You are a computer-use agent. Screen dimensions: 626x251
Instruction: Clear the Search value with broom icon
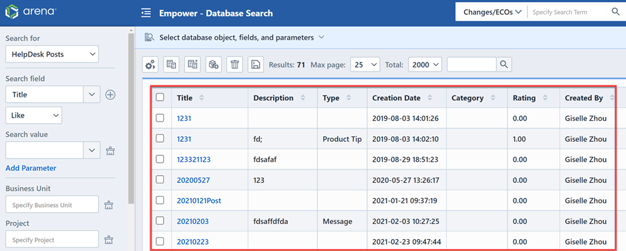110,151
